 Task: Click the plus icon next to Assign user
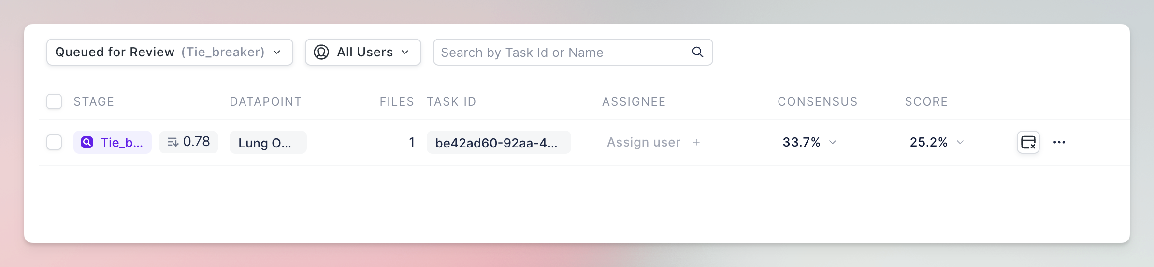pos(696,142)
